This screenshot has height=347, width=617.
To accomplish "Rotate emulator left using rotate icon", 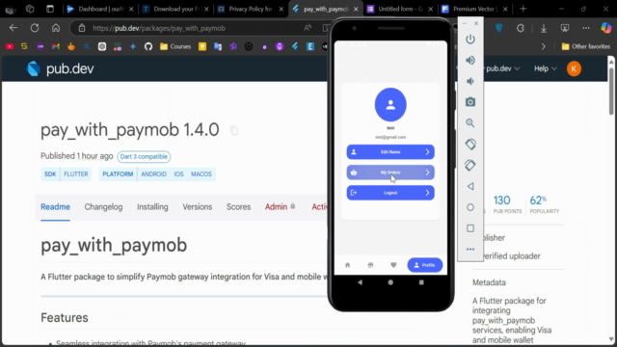I will [x=470, y=144].
